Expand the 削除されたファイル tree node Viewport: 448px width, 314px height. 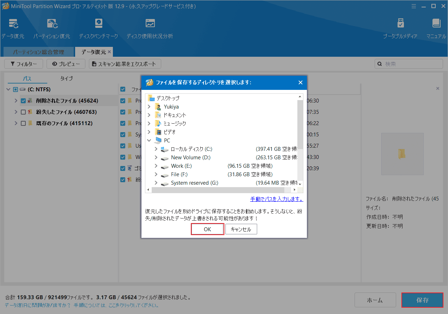[16, 101]
